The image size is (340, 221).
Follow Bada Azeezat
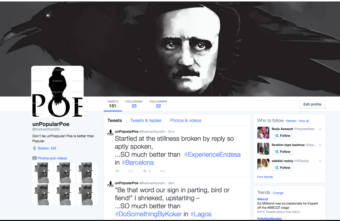tap(283, 135)
